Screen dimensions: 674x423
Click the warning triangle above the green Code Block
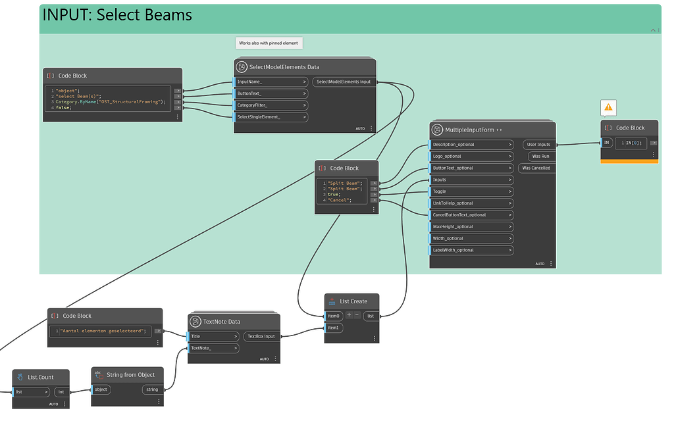click(x=609, y=107)
